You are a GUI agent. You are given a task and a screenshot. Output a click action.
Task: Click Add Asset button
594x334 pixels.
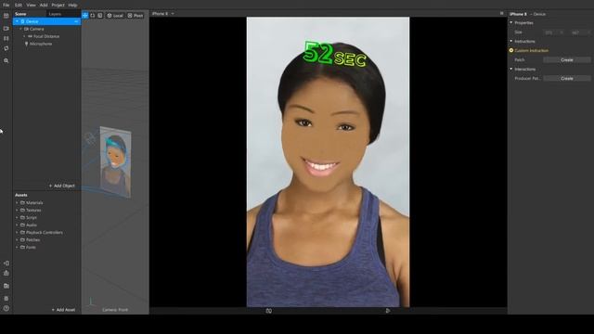coord(63,310)
